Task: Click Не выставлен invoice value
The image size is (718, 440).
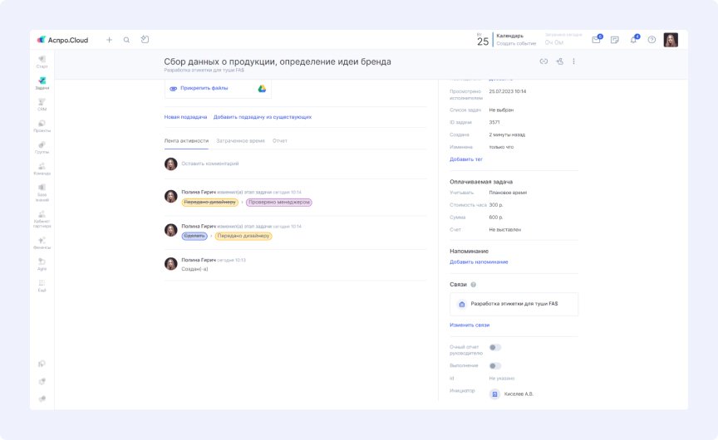Action: (504, 230)
